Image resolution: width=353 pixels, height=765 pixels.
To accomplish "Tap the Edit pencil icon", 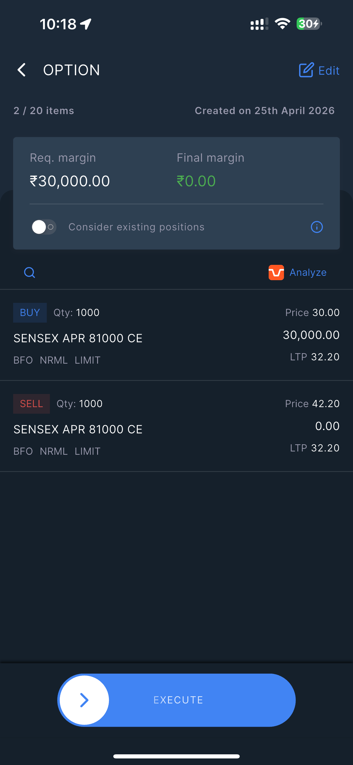I will click(x=306, y=70).
